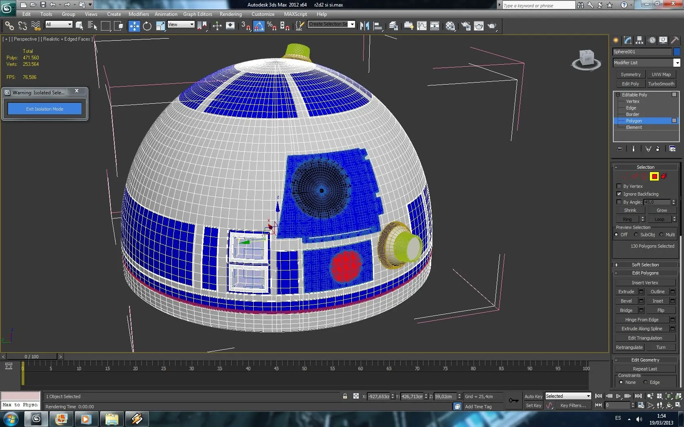684x427 pixels.
Task: Open the Animation menu
Action: [166, 14]
